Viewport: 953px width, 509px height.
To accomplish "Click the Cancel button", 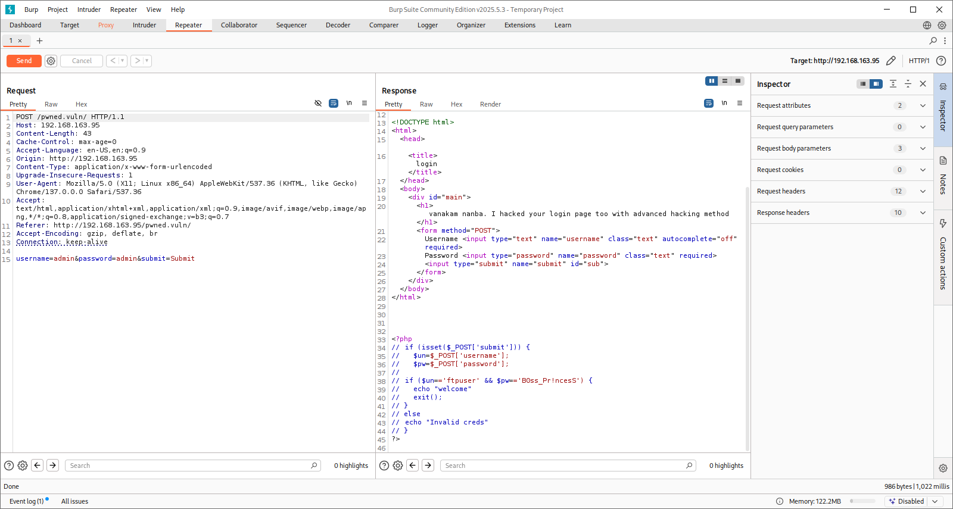I will 82,61.
